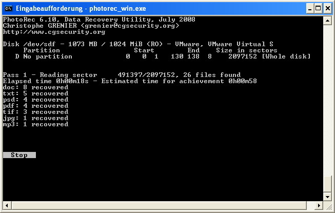
Task: Click the 'http://www.cgsecurity.org' URL text
Action: tap(54, 32)
